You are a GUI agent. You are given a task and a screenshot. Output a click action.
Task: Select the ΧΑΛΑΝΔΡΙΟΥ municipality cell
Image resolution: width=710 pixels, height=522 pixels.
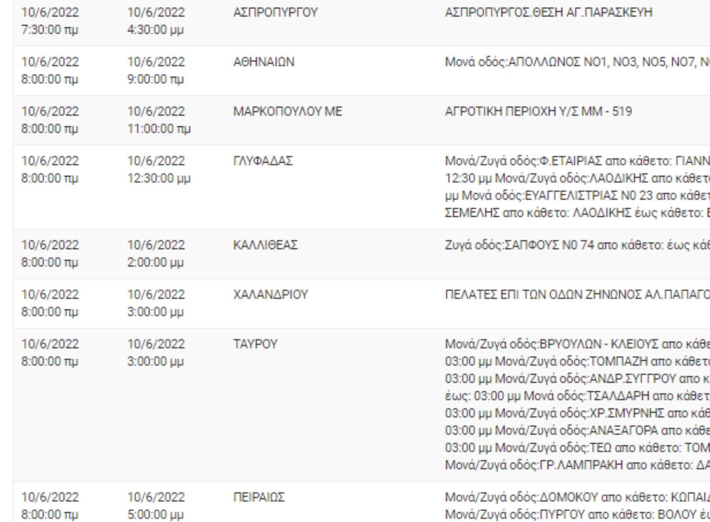tap(270, 295)
